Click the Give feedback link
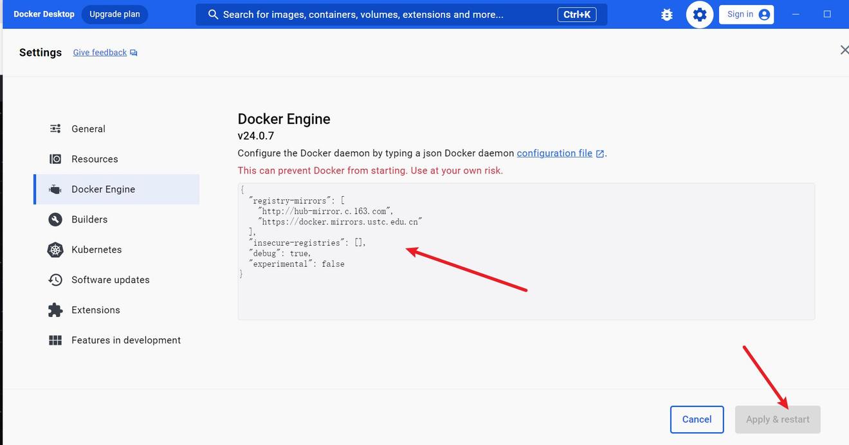Screen dimensions: 849x445 [x=100, y=53]
